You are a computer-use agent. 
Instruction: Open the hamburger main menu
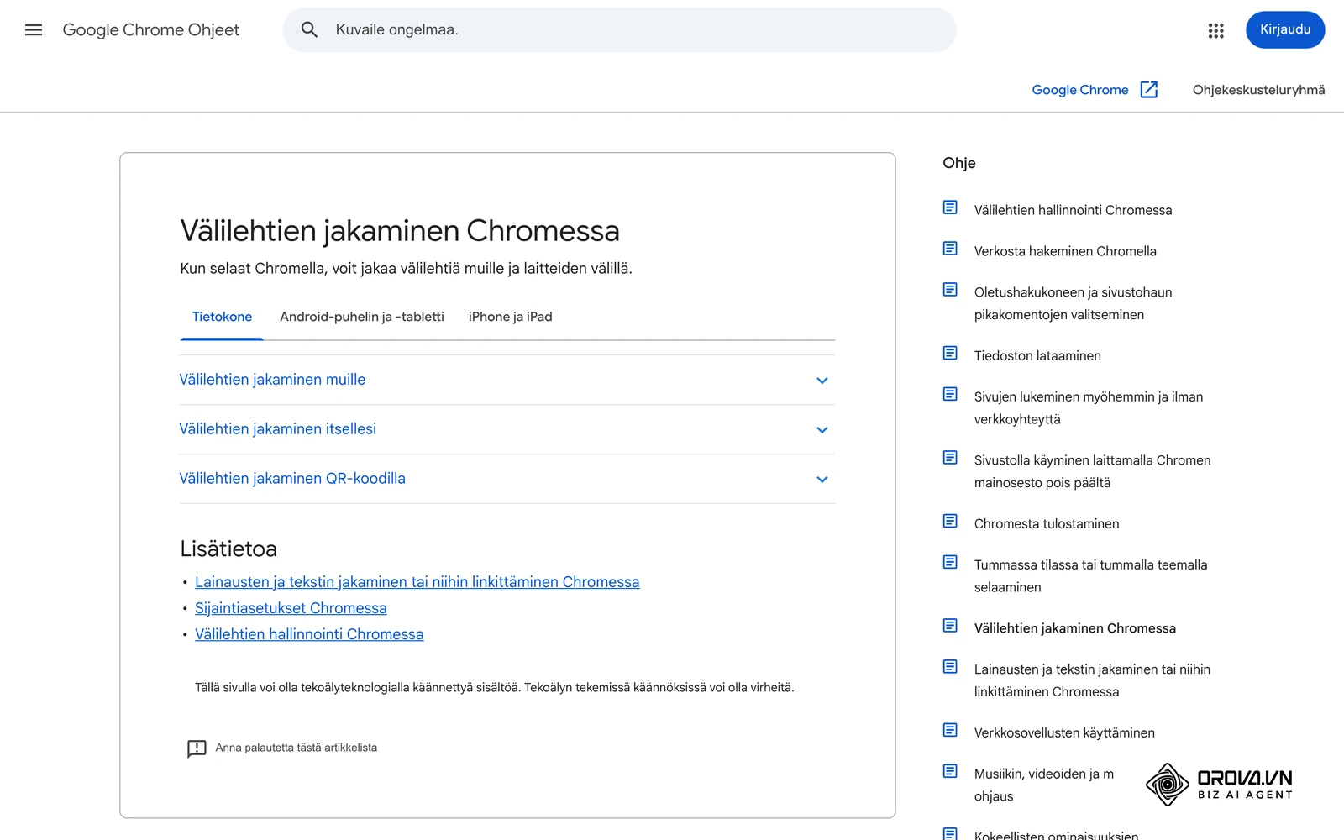pyautogui.click(x=34, y=30)
